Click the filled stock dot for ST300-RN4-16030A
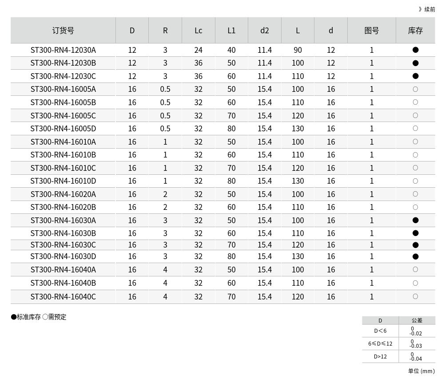The image size is (445, 378). (x=415, y=220)
